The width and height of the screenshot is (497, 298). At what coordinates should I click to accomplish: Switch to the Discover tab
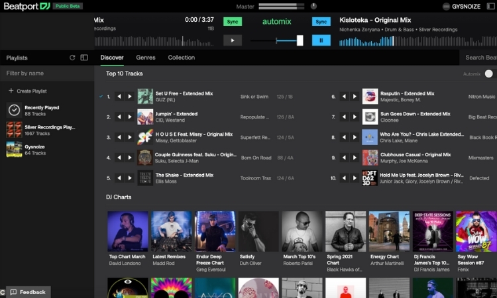point(112,58)
